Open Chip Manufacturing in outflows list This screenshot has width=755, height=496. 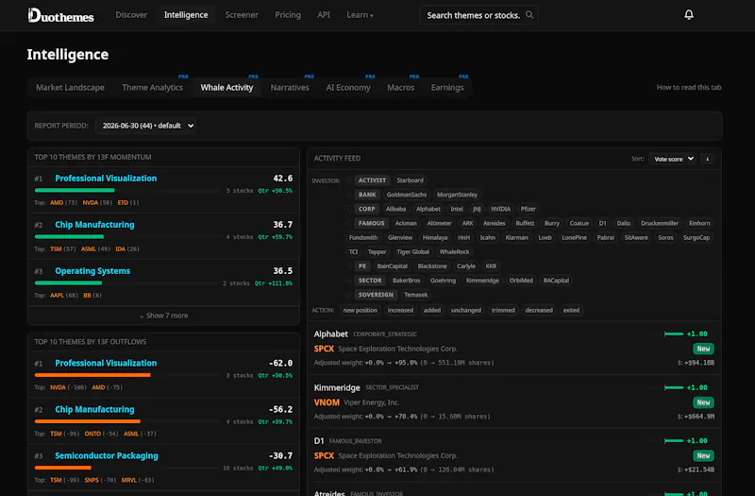[x=94, y=410]
